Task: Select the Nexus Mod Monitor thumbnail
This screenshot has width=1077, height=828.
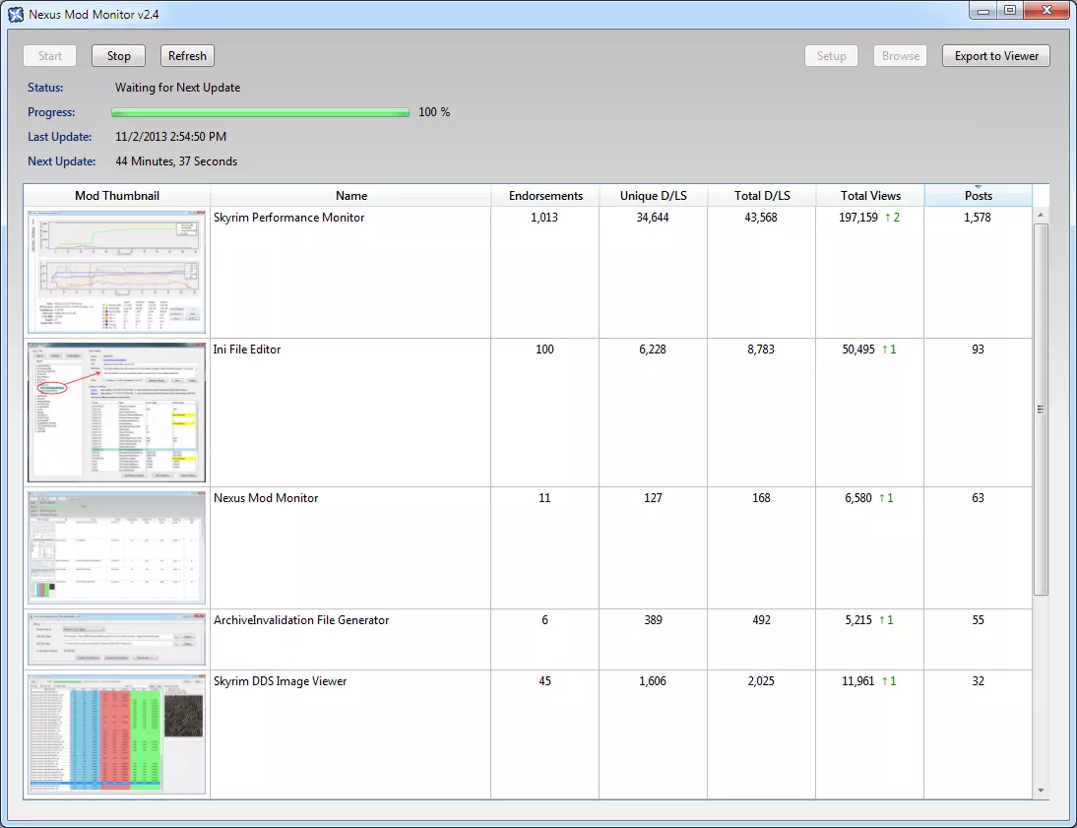Action: [117, 547]
